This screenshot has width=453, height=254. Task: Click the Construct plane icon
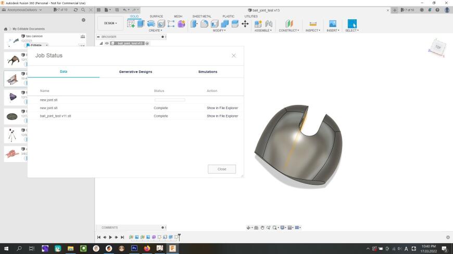pos(289,24)
